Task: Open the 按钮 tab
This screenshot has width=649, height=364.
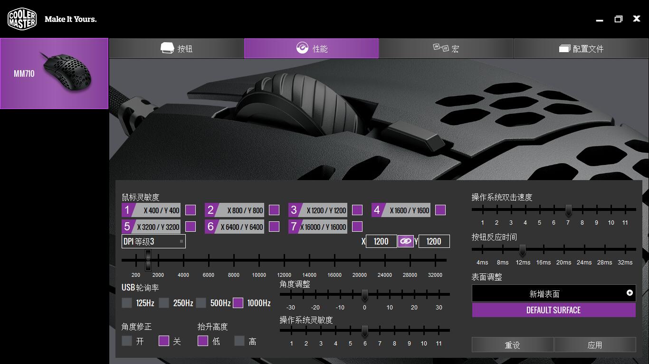Action: pos(176,48)
